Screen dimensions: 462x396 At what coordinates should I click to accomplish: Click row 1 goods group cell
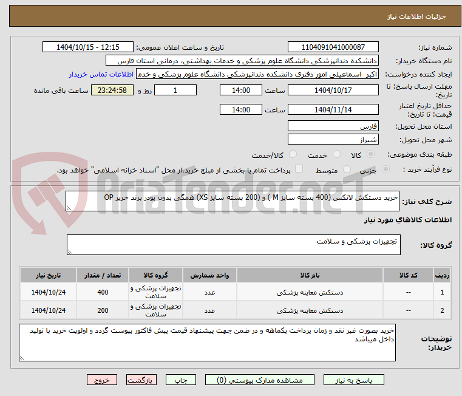pyautogui.click(x=155, y=292)
